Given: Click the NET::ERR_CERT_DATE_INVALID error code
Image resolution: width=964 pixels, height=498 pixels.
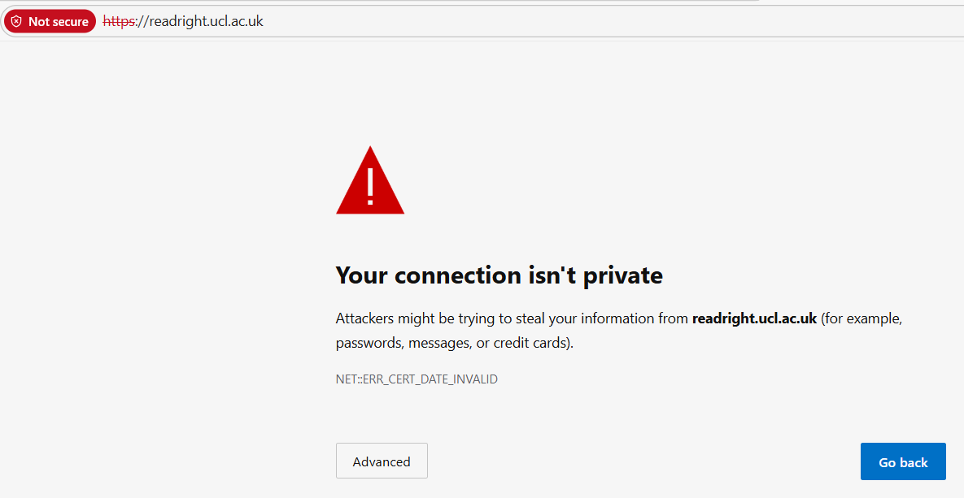Looking at the screenshot, I should coord(417,379).
